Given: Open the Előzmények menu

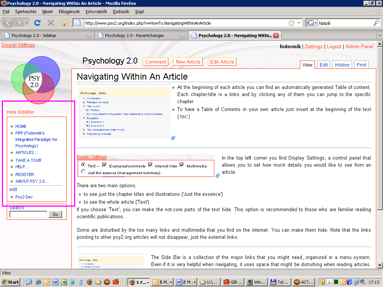Looking at the screenshot, I should 69,12.
